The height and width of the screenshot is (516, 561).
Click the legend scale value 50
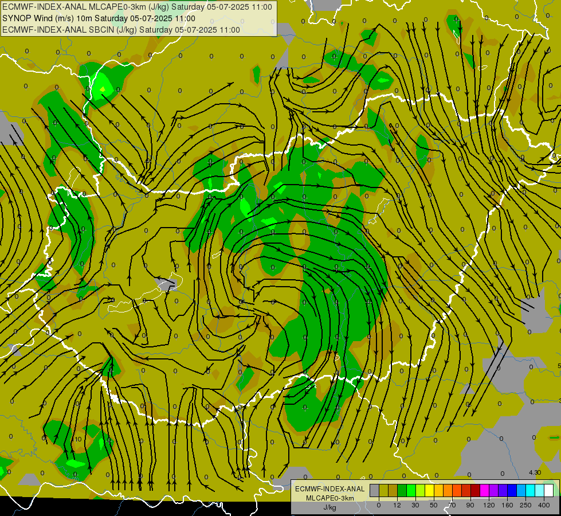pyautogui.click(x=434, y=505)
